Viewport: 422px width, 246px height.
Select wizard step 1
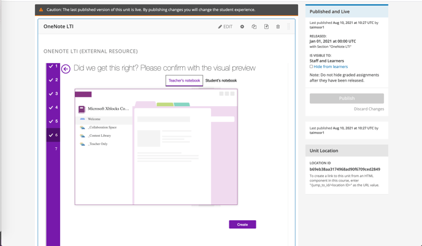pyautogui.click(x=53, y=66)
